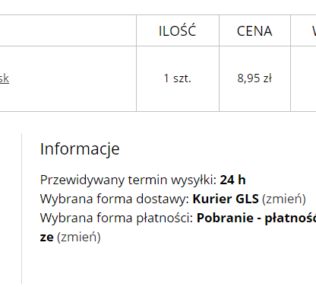The width and height of the screenshot is (316, 287).
Task: Click the bold "Kurier GLS" delivery name
Action: (226, 199)
